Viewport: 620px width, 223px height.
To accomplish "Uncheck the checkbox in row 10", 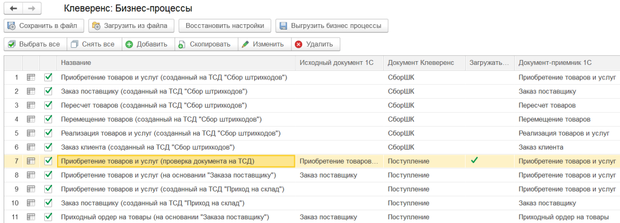I will pyautogui.click(x=48, y=202).
